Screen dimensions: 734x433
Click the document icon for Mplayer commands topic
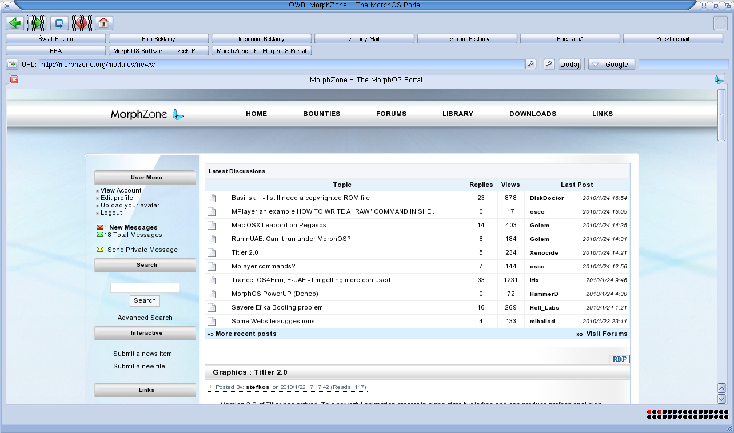[x=212, y=267]
